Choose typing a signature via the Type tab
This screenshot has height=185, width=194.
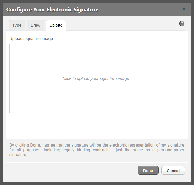click(x=17, y=25)
